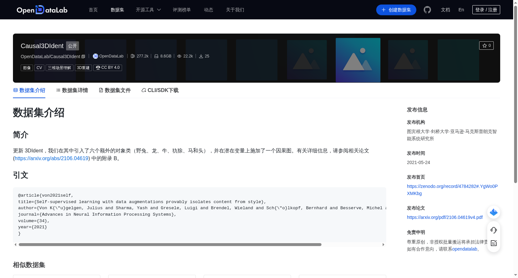Click the volume={34}, line in citation

tap(34, 221)
